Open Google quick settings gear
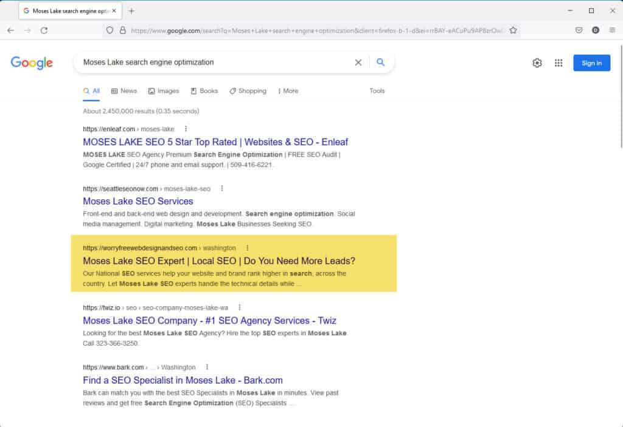The image size is (623, 427). click(x=537, y=63)
